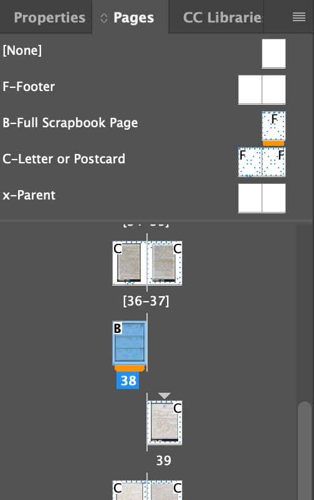Select page 37 thumbnail in spread
314x500 pixels.
click(x=164, y=262)
